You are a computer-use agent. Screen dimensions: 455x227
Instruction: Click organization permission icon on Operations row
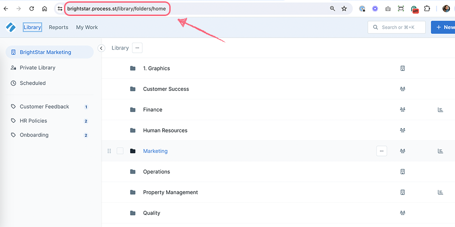click(403, 172)
